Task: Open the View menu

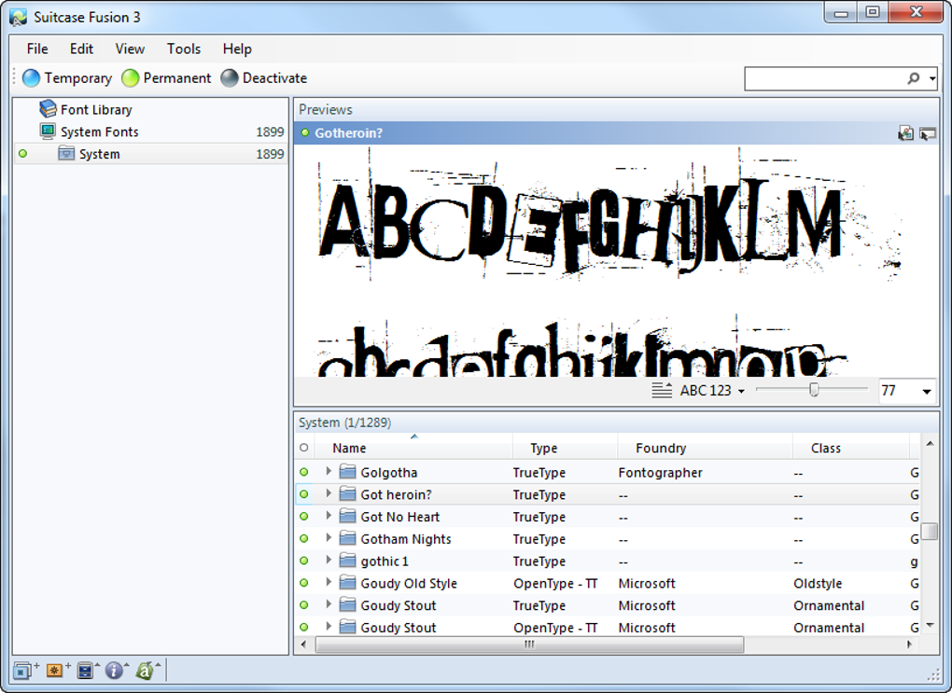Action: (130, 49)
